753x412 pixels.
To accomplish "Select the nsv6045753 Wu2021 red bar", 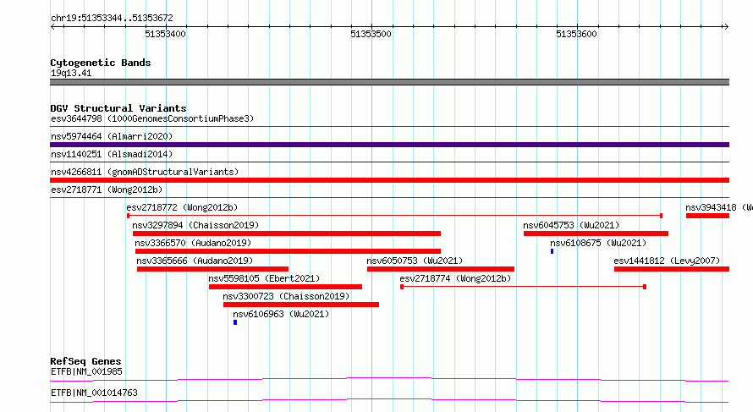I will click(x=596, y=233).
